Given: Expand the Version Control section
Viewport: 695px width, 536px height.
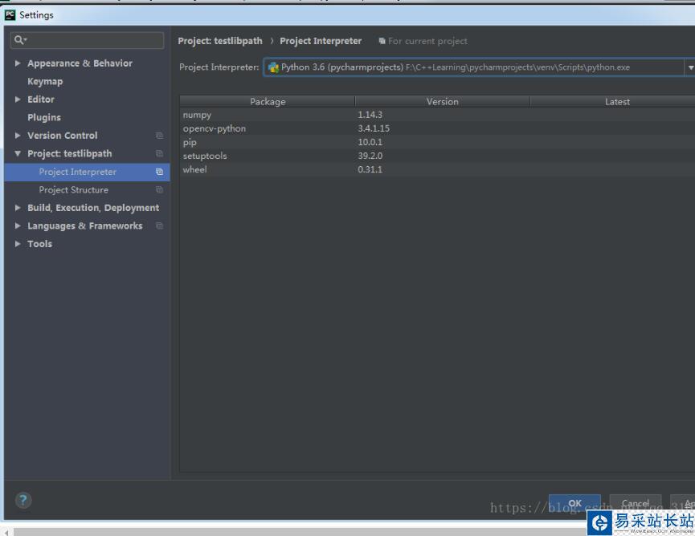Looking at the screenshot, I should tap(18, 136).
